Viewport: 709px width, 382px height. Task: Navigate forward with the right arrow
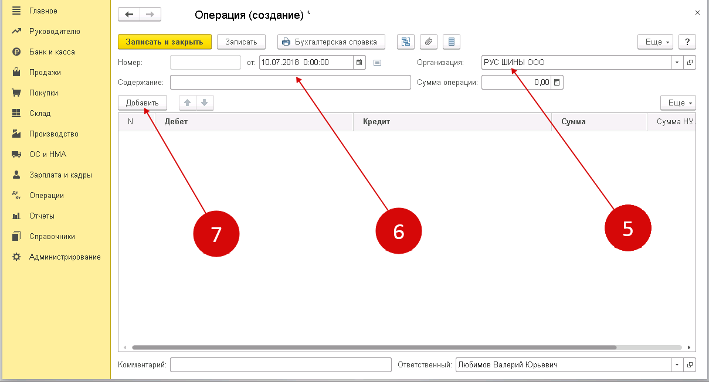tap(150, 15)
